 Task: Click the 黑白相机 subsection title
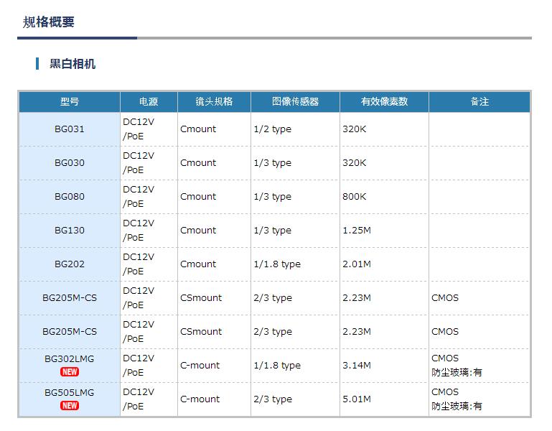[x=72, y=64]
